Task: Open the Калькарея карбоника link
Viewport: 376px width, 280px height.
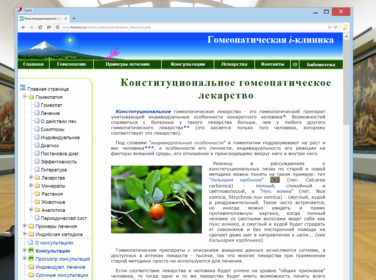Action: [x=236, y=180]
